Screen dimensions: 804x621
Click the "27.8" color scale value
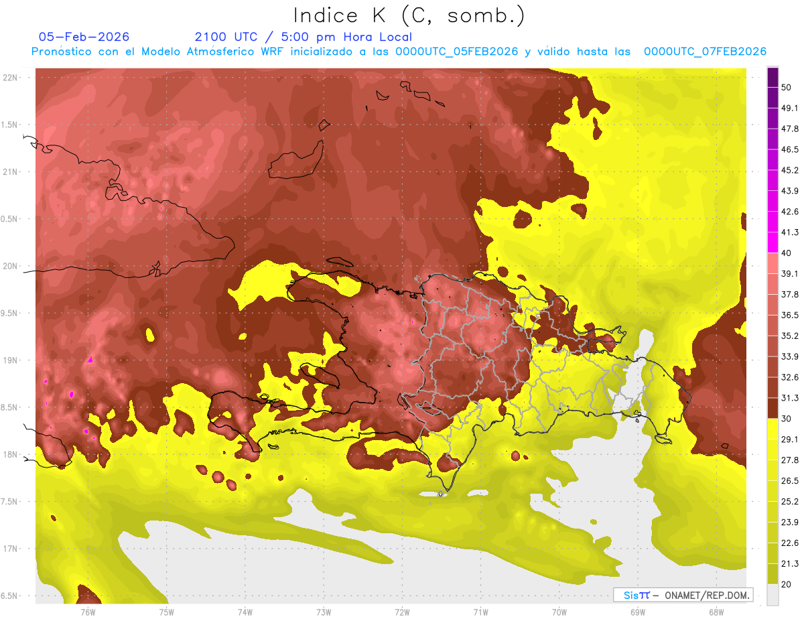point(789,460)
